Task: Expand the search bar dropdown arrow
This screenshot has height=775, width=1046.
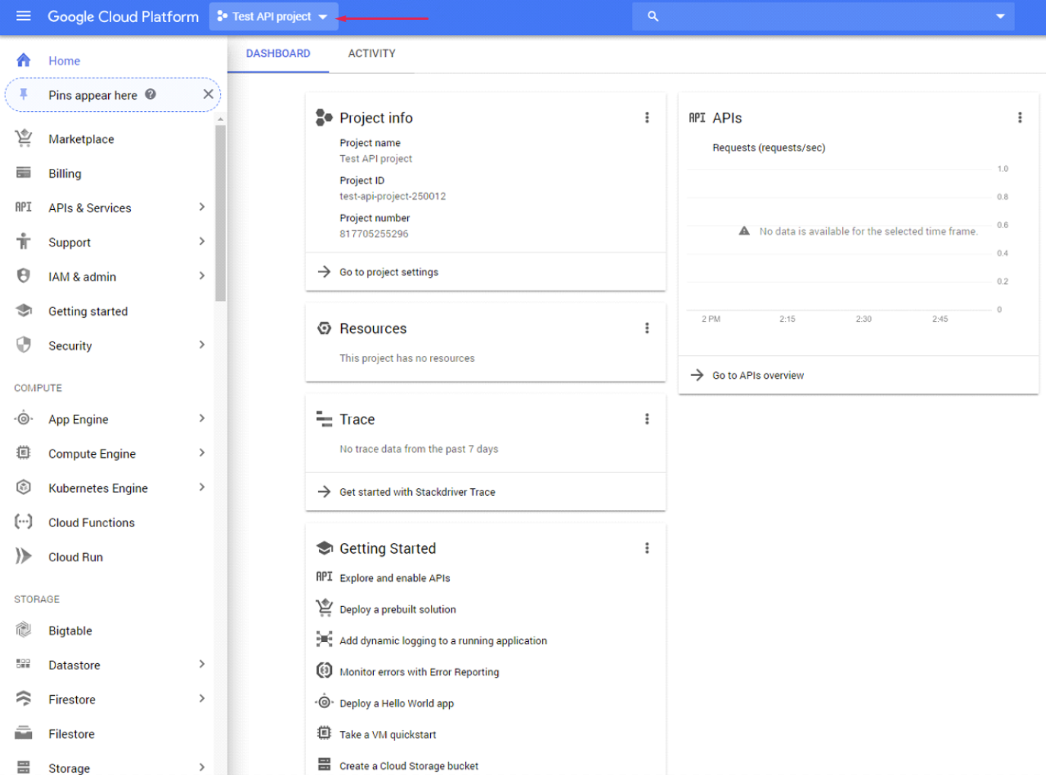Action: click(1000, 16)
